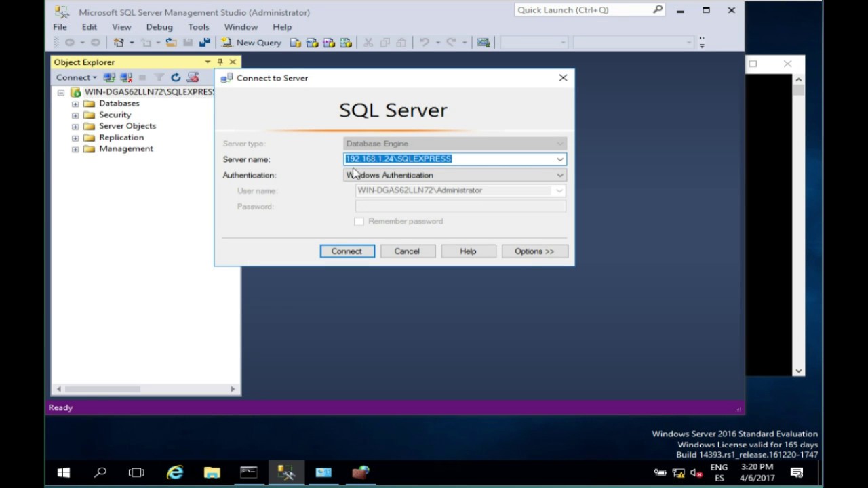Click the Refresh icon in Object Explorer
The image size is (868, 488).
(x=176, y=77)
